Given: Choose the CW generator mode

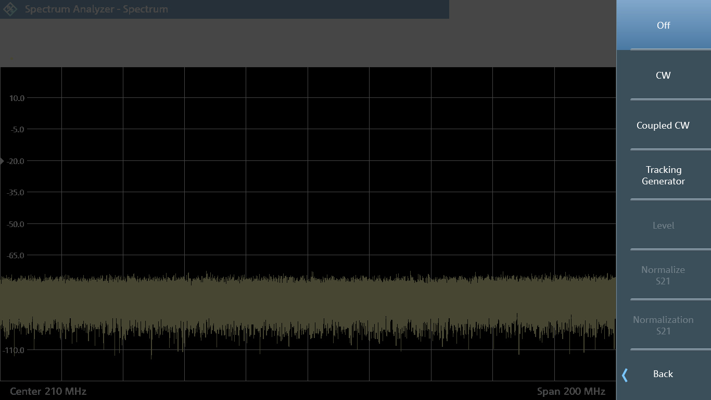Looking at the screenshot, I should coord(664,76).
